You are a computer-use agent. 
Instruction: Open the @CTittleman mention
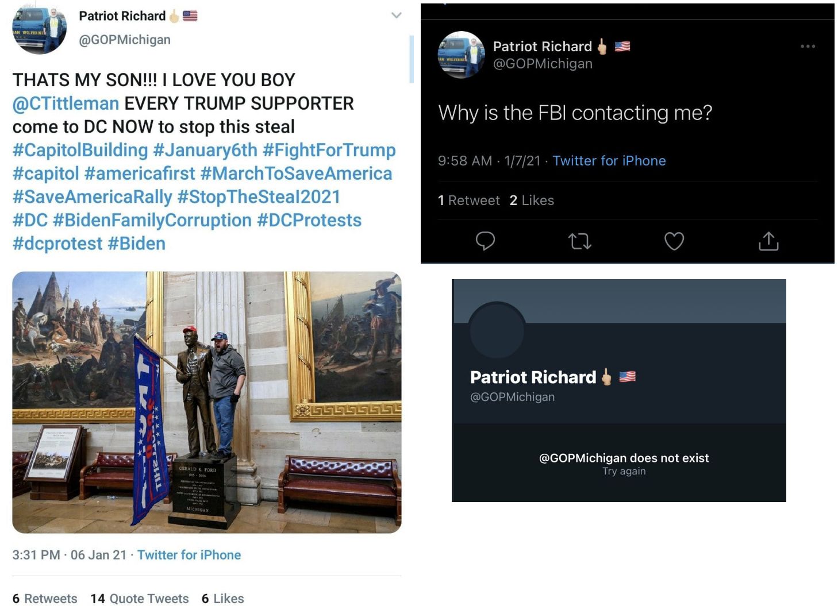tap(65, 103)
